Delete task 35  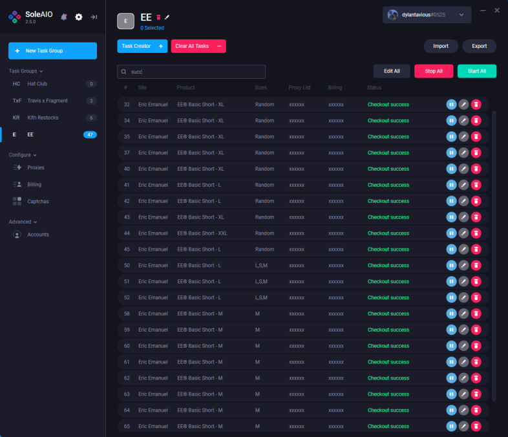476,136
